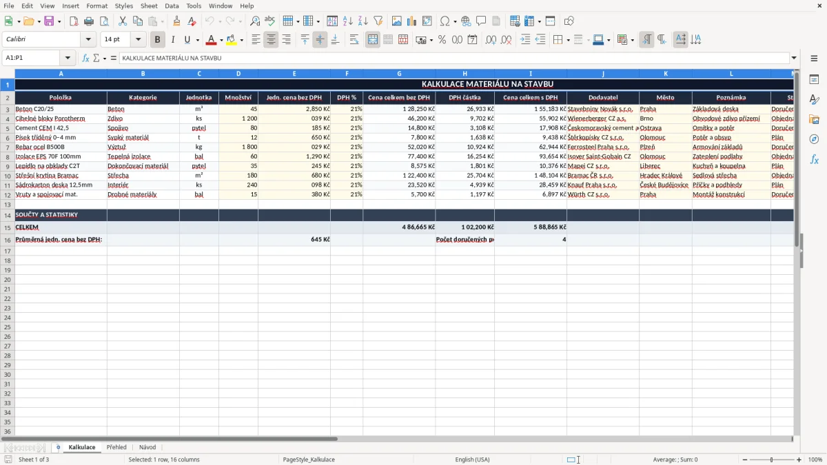Screen dimensions: 827x465
Task: Open the Conditional Formatting dropdown arrow
Action: click(632, 40)
